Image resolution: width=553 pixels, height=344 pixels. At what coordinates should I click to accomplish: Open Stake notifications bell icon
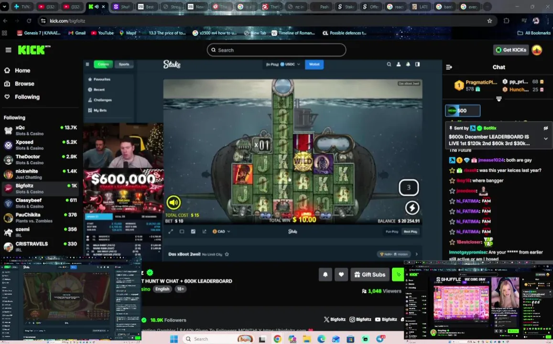coord(408,64)
